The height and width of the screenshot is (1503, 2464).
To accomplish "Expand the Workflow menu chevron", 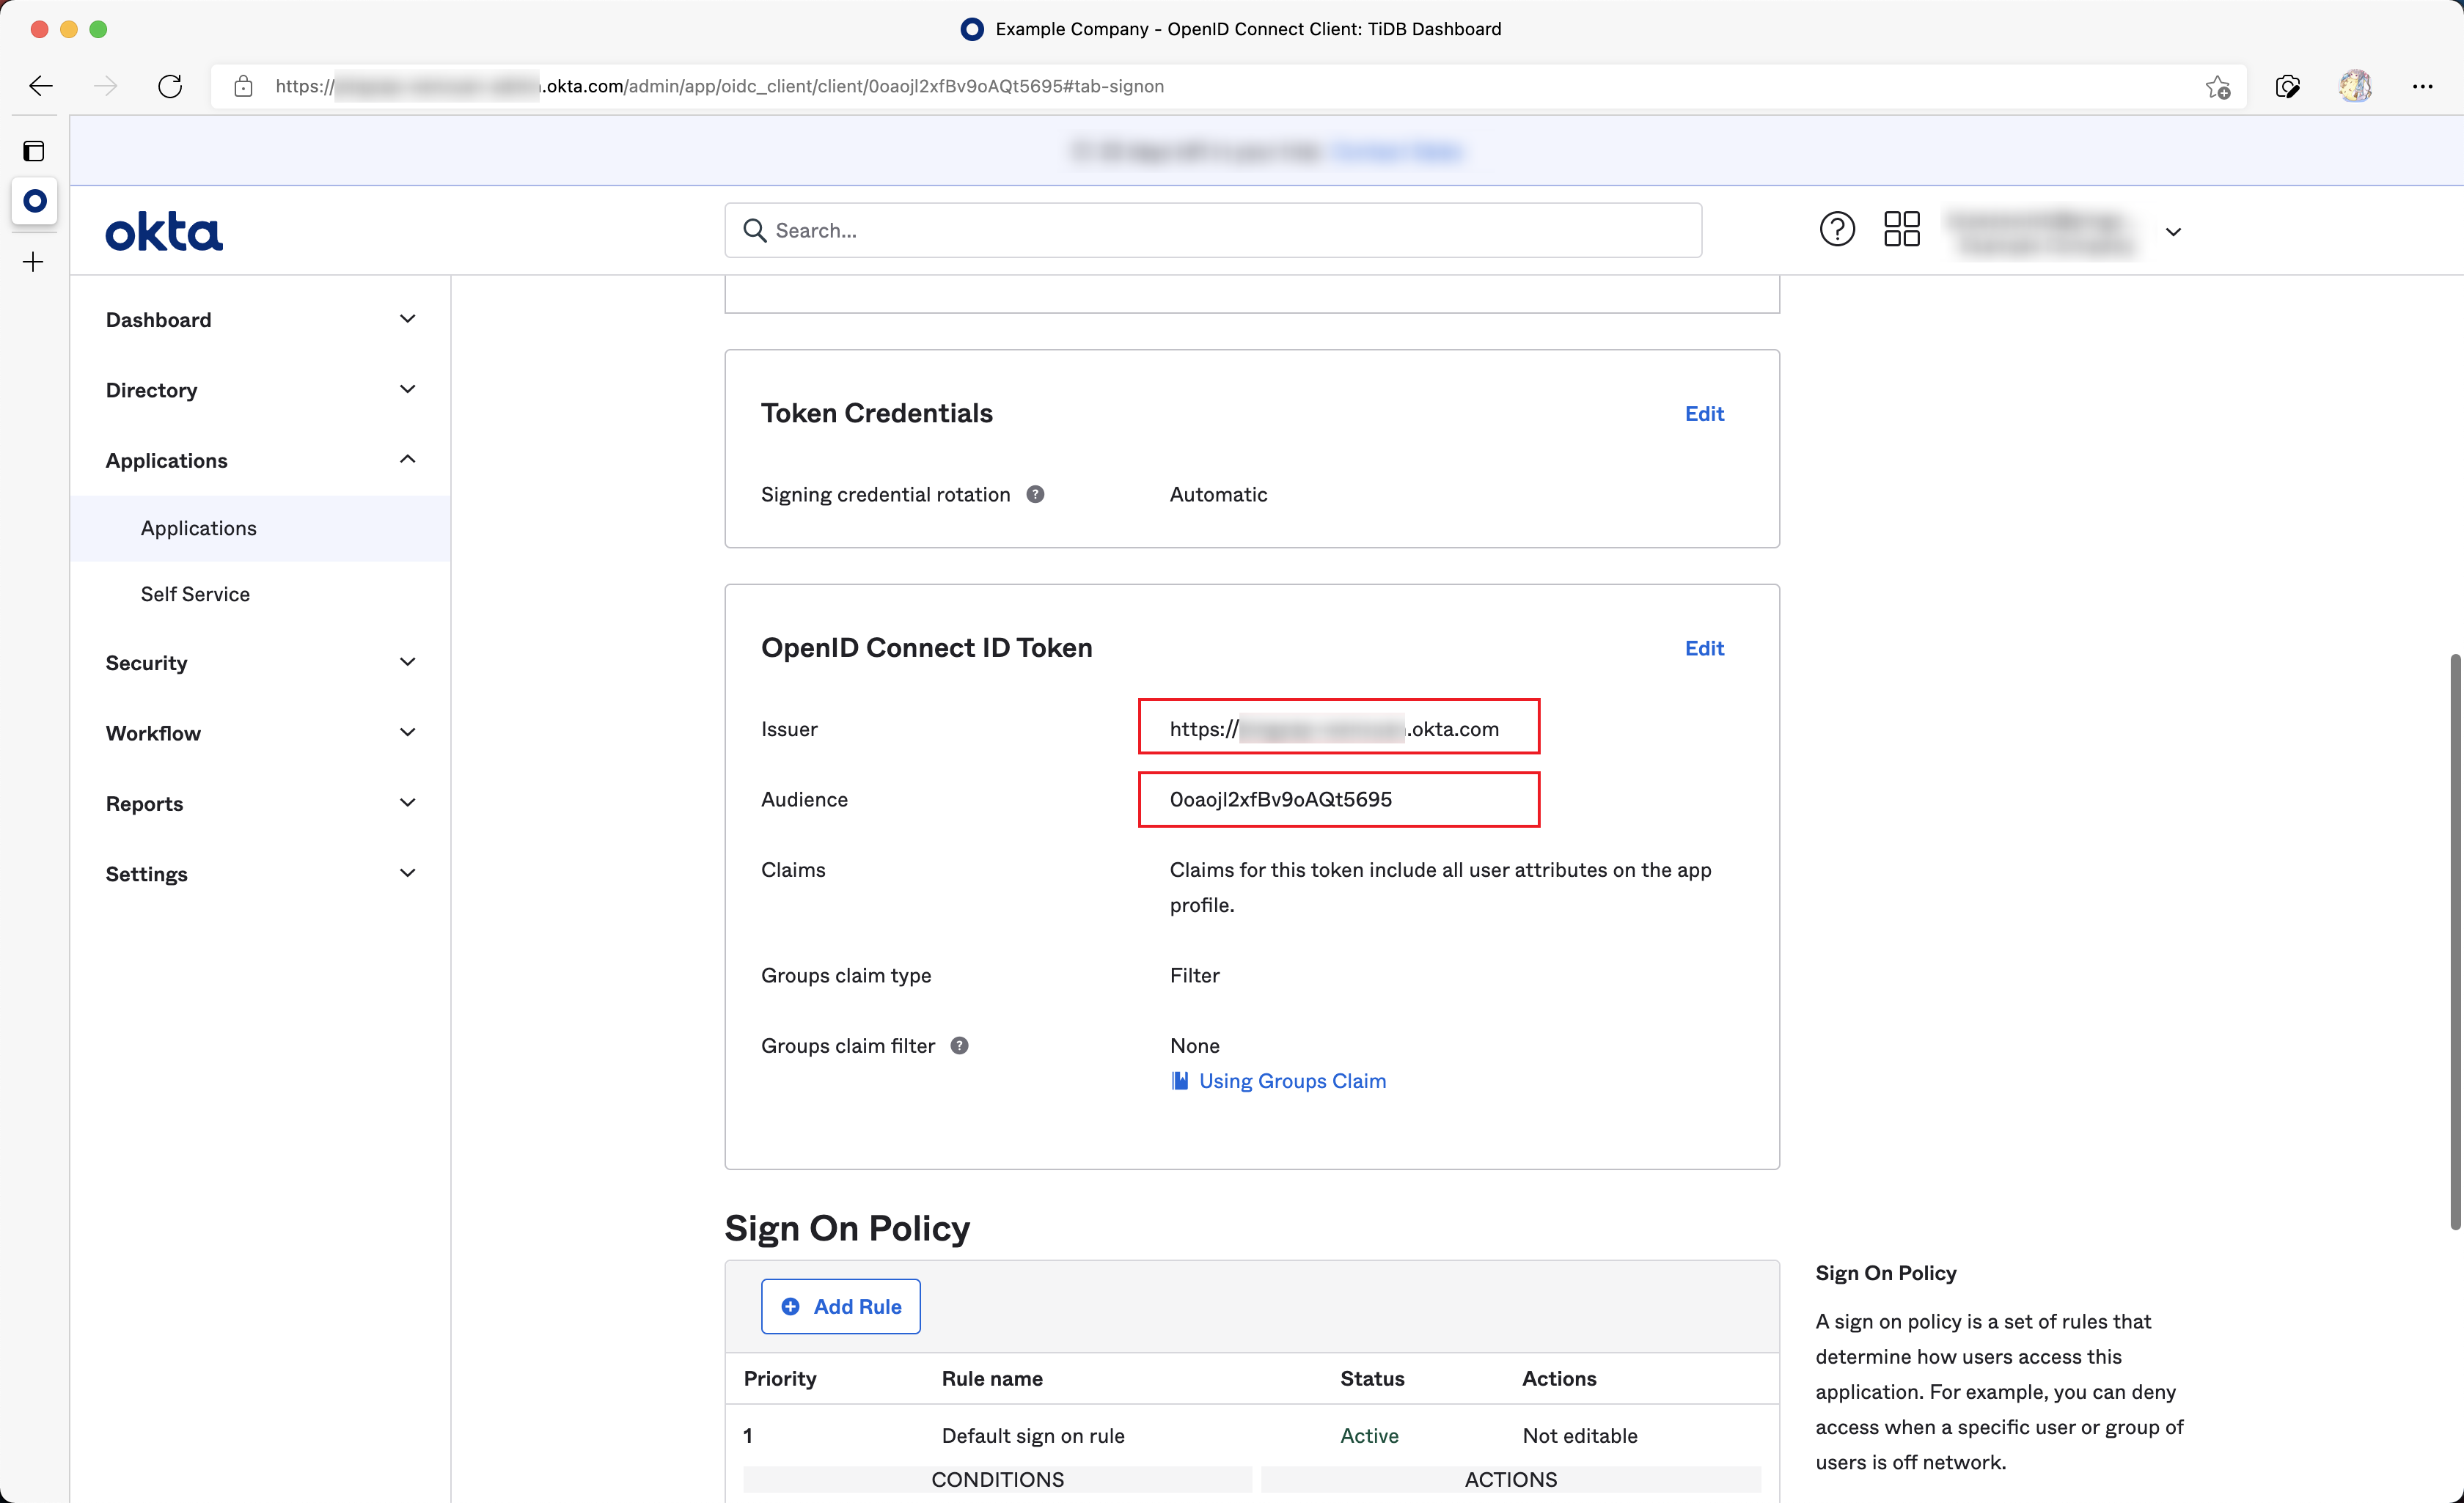I will click(x=407, y=732).
